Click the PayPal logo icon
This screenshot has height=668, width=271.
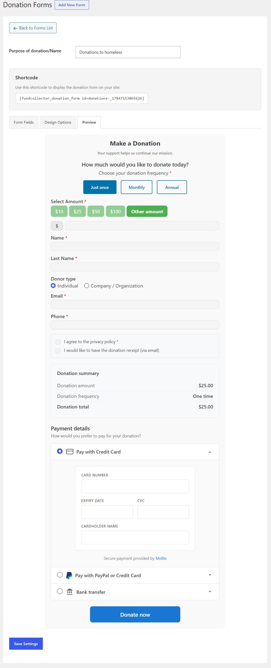point(69,575)
